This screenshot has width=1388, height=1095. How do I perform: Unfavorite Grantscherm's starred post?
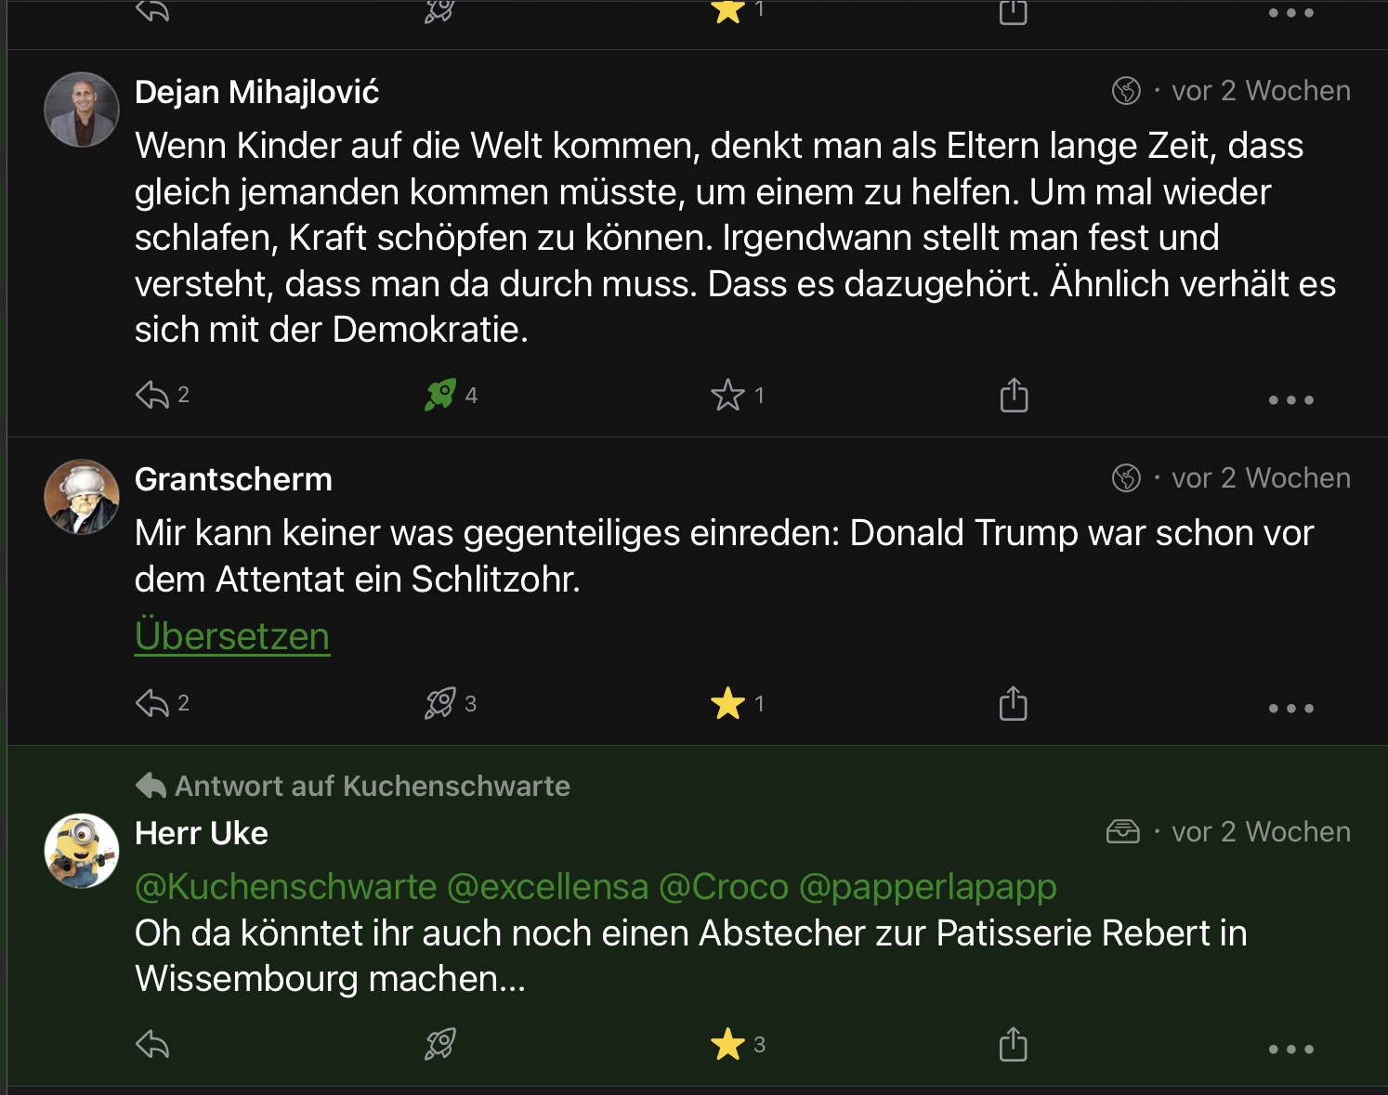(727, 703)
